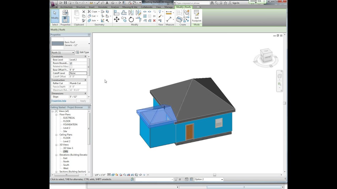Click the Type Properties icon

click(65, 12)
